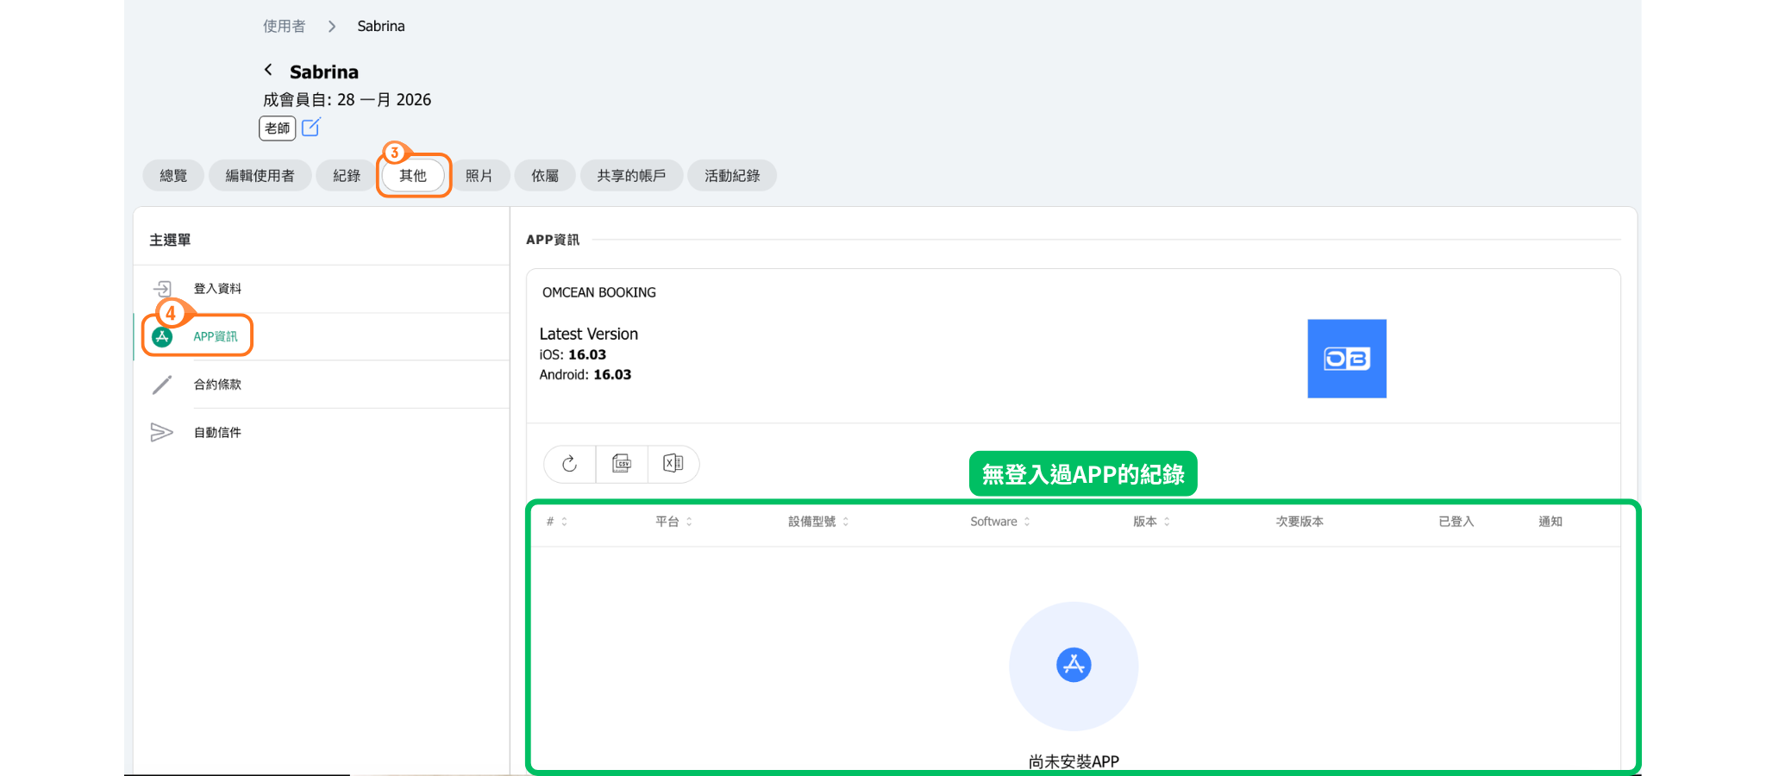Open the 編輯使用者 tab
Image resolution: width=1766 pixels, height=776 pixels.
tap(260, 176)
